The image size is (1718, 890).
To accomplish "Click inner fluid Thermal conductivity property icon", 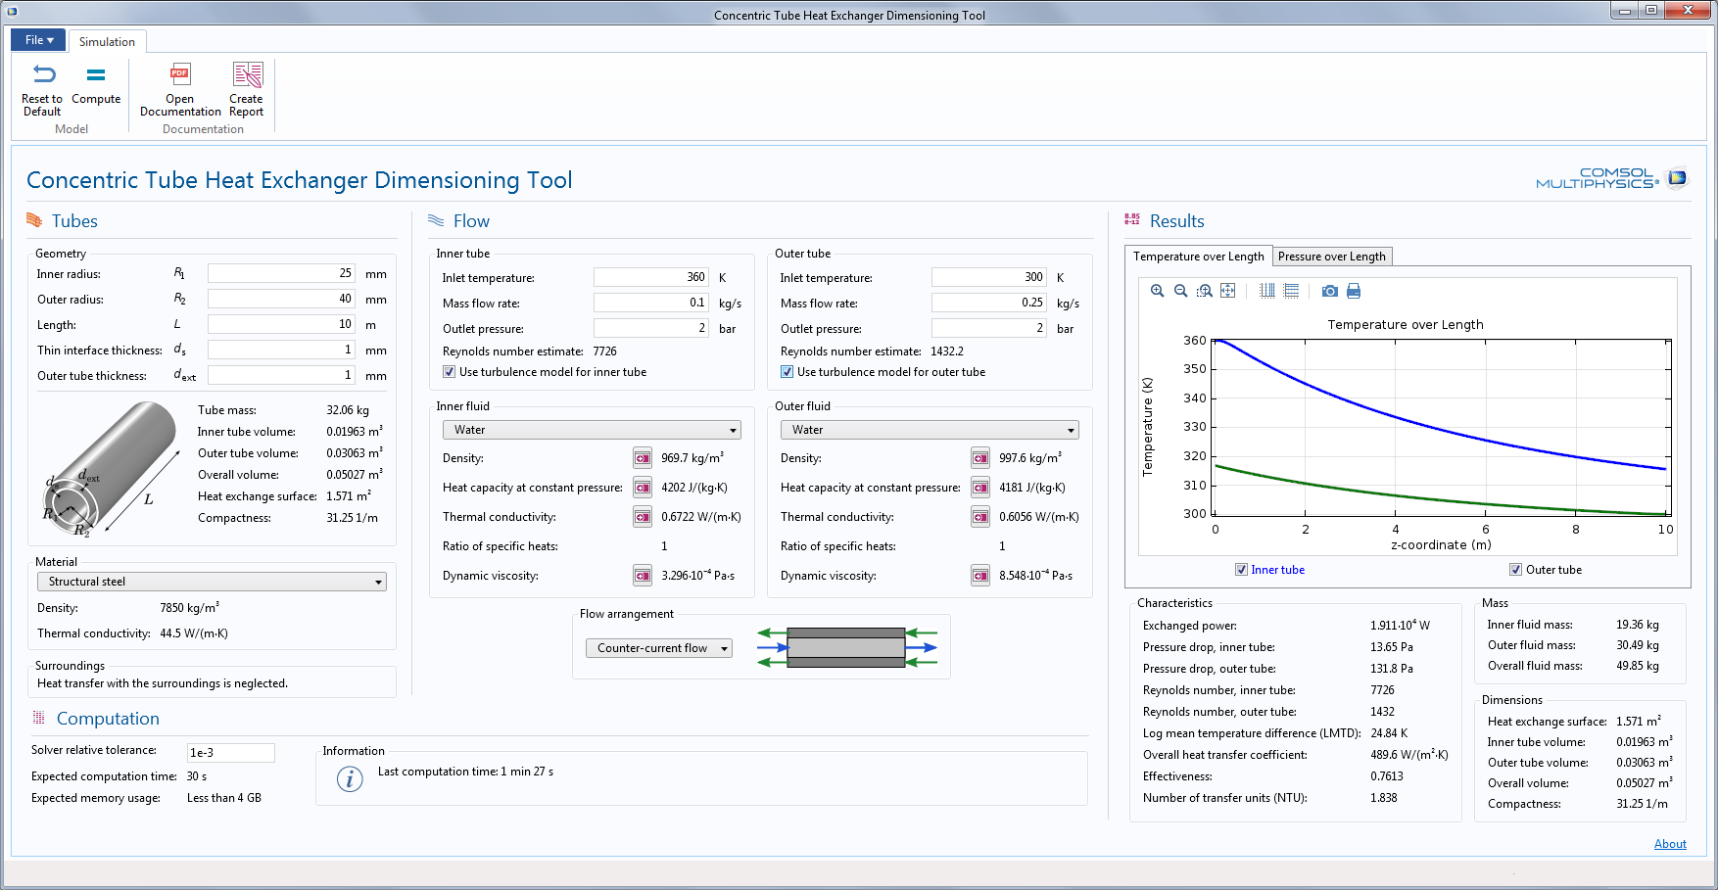I will coord(643,517).
